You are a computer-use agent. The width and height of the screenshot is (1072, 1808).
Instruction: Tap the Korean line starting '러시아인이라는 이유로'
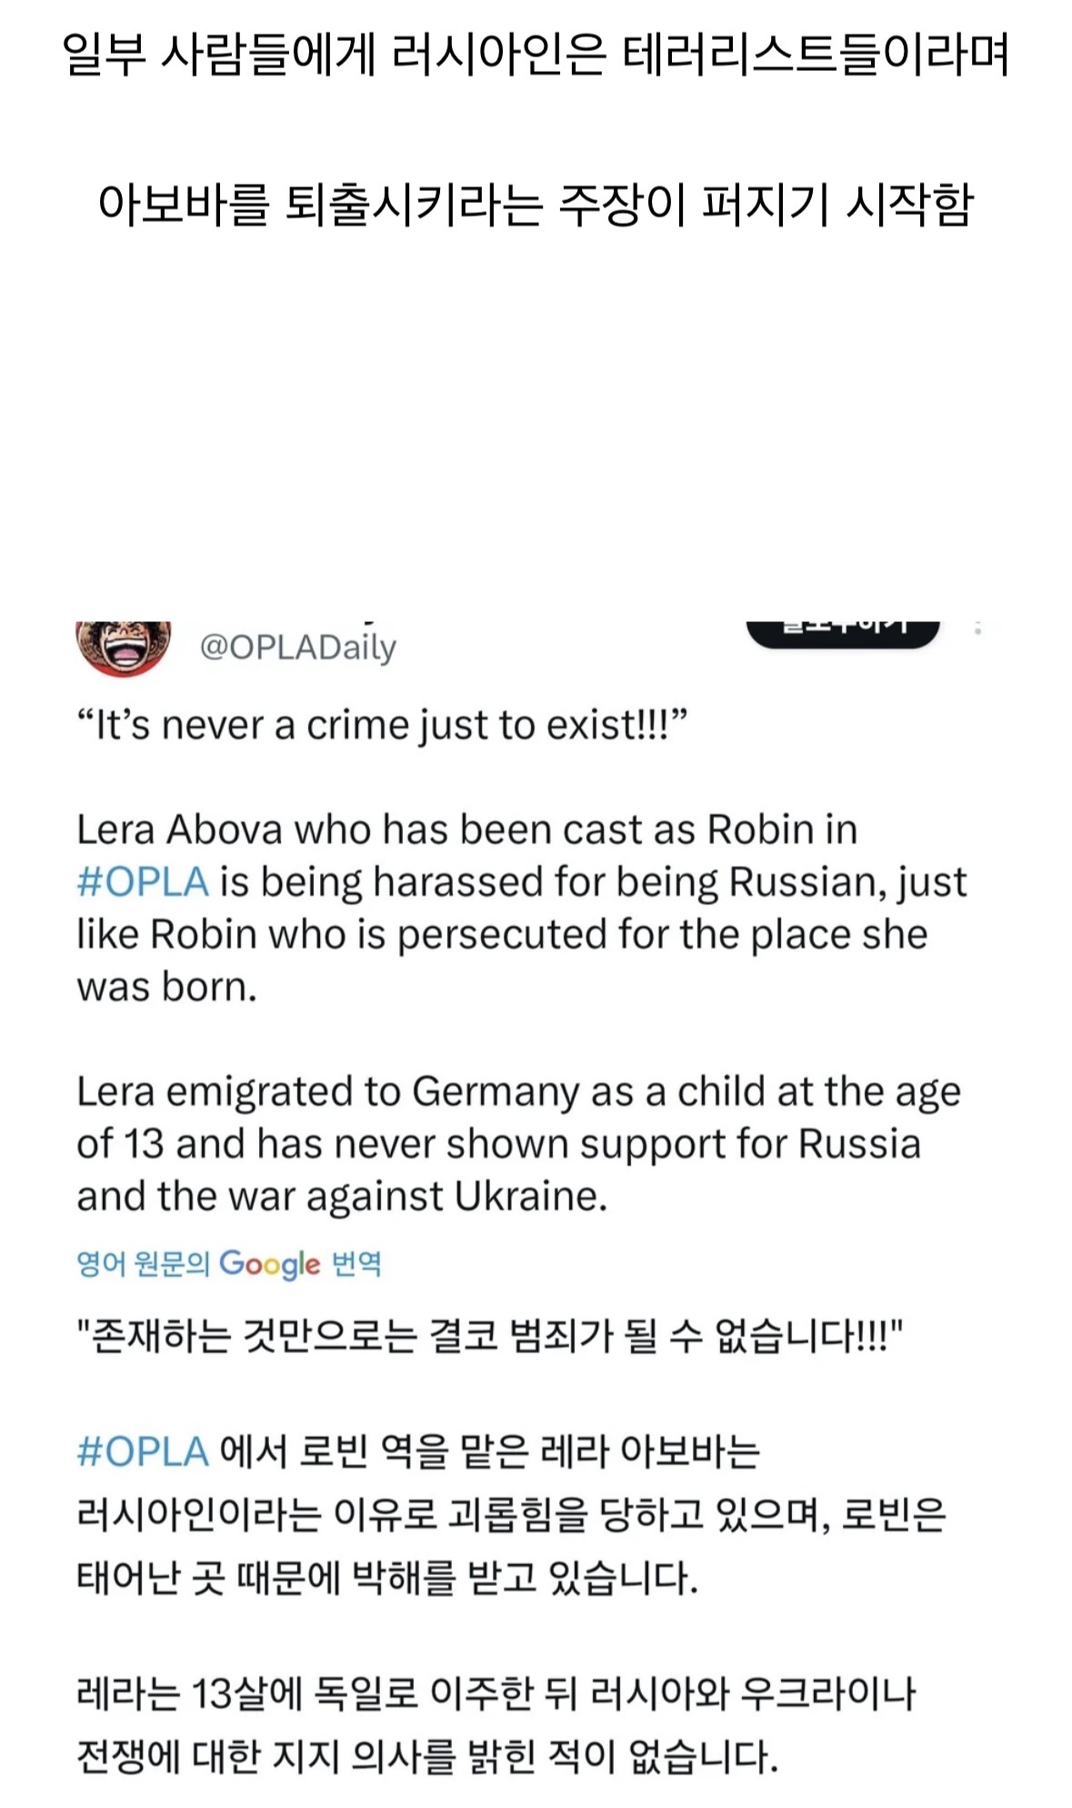[x=511, y=1514]
